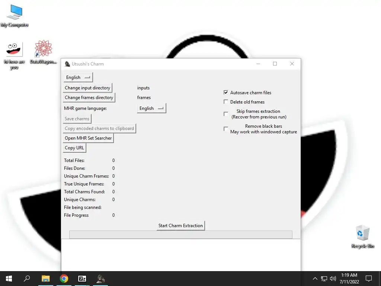Enable Delete old frames checkbox
The image size is (381, 286).
226,102
